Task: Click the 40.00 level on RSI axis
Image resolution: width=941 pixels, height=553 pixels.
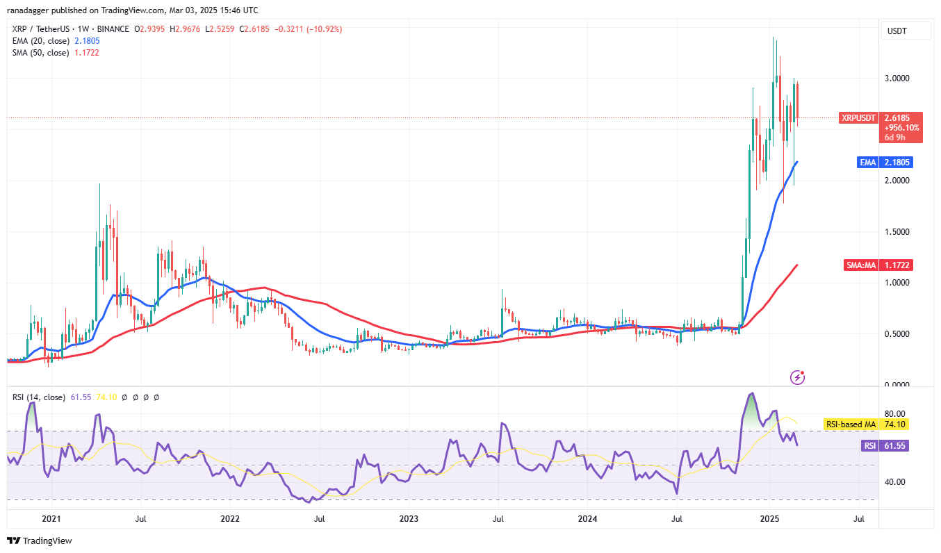Action: point(896,482)
